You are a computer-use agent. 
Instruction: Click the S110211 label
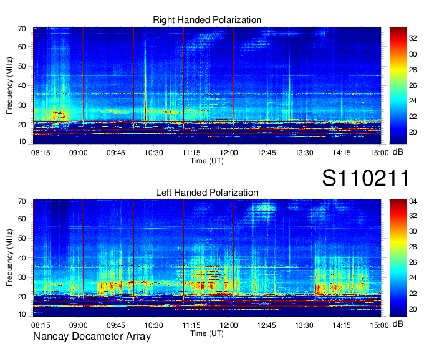tap(365, 178)
